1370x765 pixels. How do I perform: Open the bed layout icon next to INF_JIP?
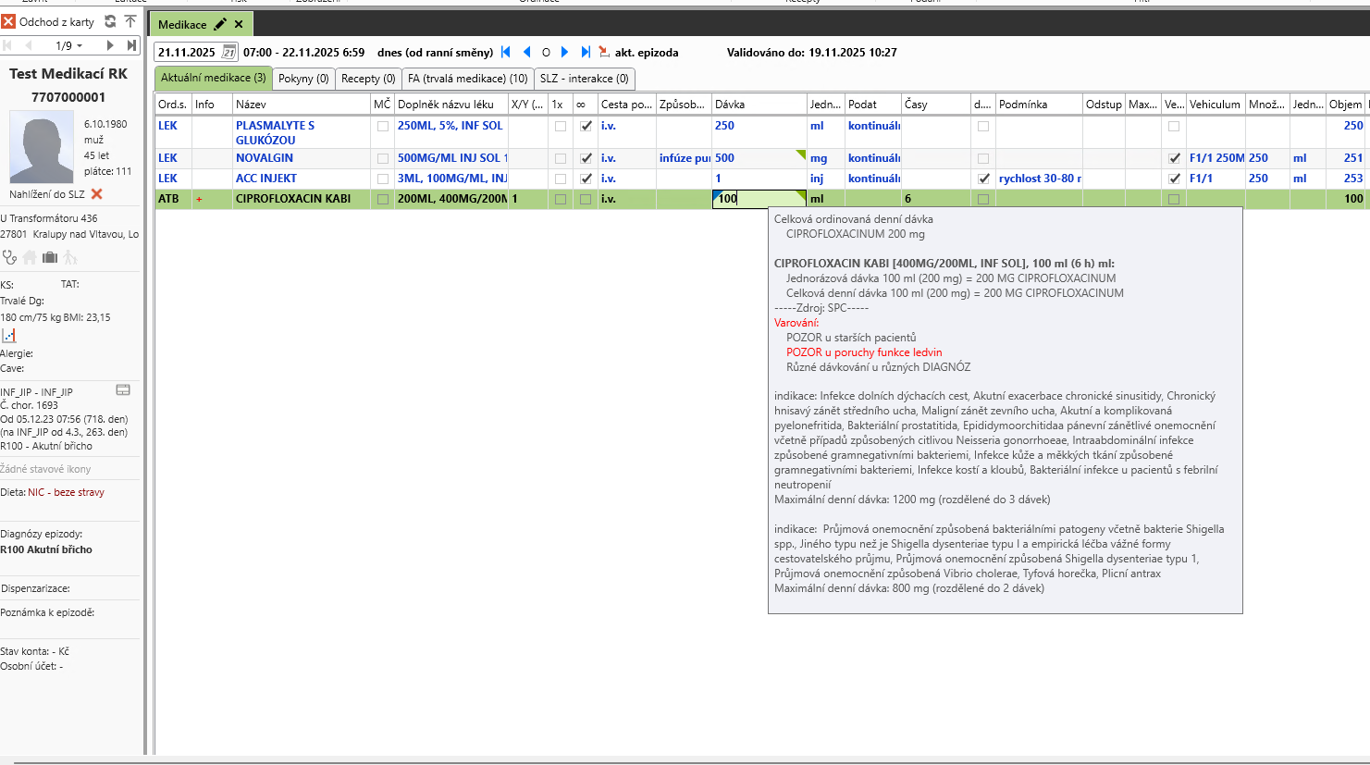tap(123, 390)
